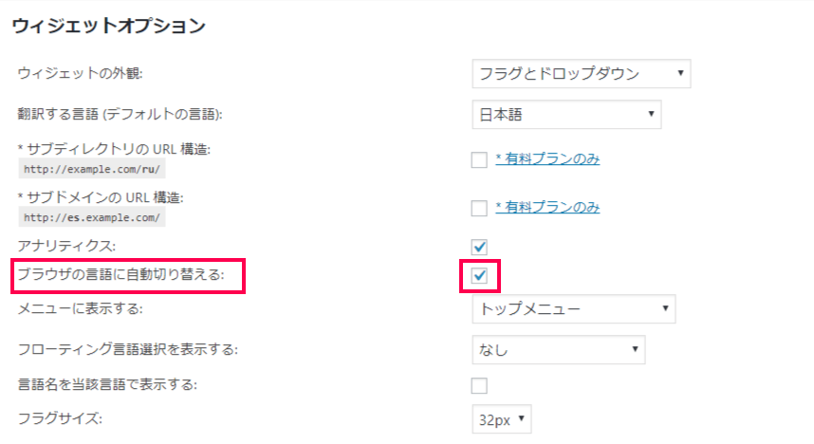Enable the サブドメインの URL 構造 checkbox

point(479,208)
